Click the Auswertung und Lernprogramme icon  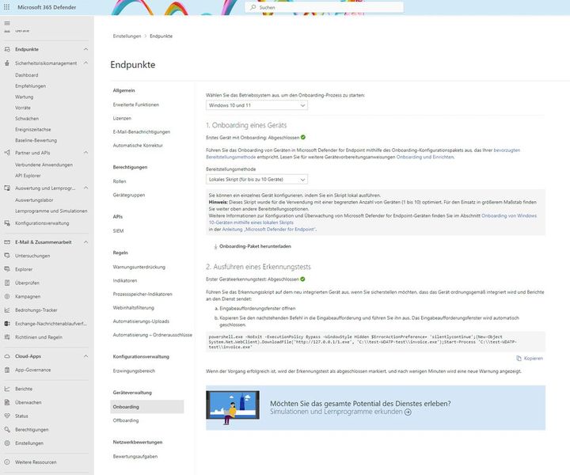7,188
